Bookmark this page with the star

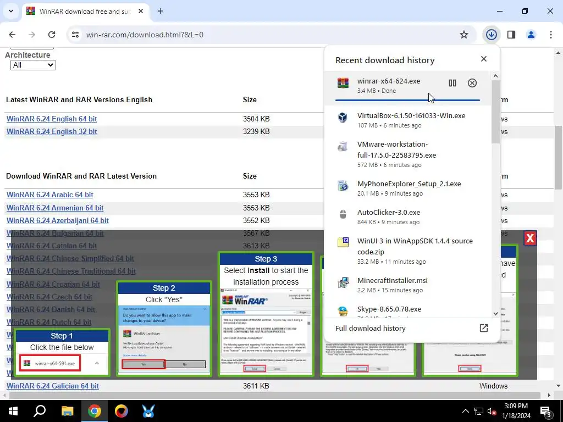coord(464,35)
